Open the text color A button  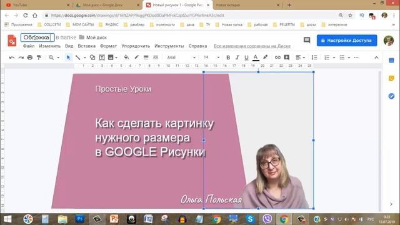click(256, 57)
